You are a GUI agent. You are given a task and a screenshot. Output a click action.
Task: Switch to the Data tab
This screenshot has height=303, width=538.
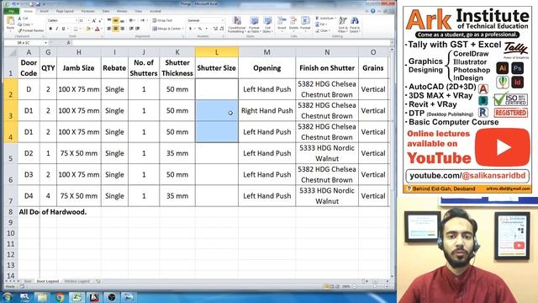(106, 11)
